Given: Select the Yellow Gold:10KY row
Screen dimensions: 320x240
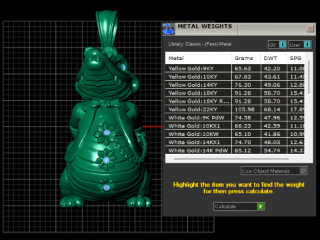Looking at the screenshot, I should 235,77.
